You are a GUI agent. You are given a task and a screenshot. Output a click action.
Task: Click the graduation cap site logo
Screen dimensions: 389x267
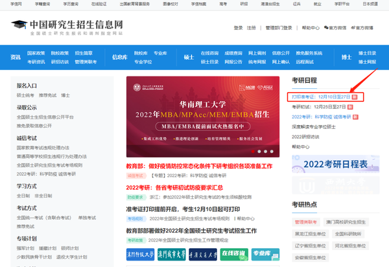pyautogui.click(x=19, y=24)
